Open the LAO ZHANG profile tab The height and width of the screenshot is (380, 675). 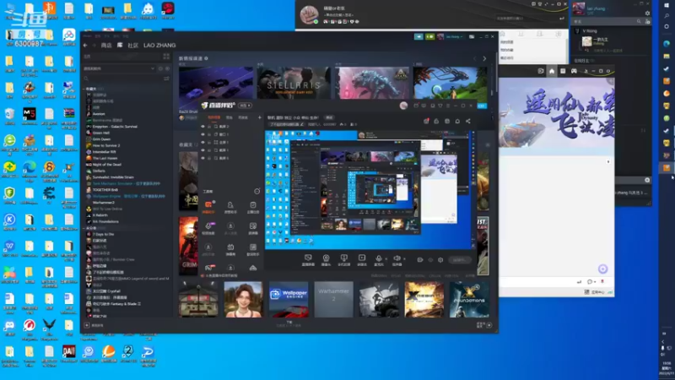coord(159,46)
